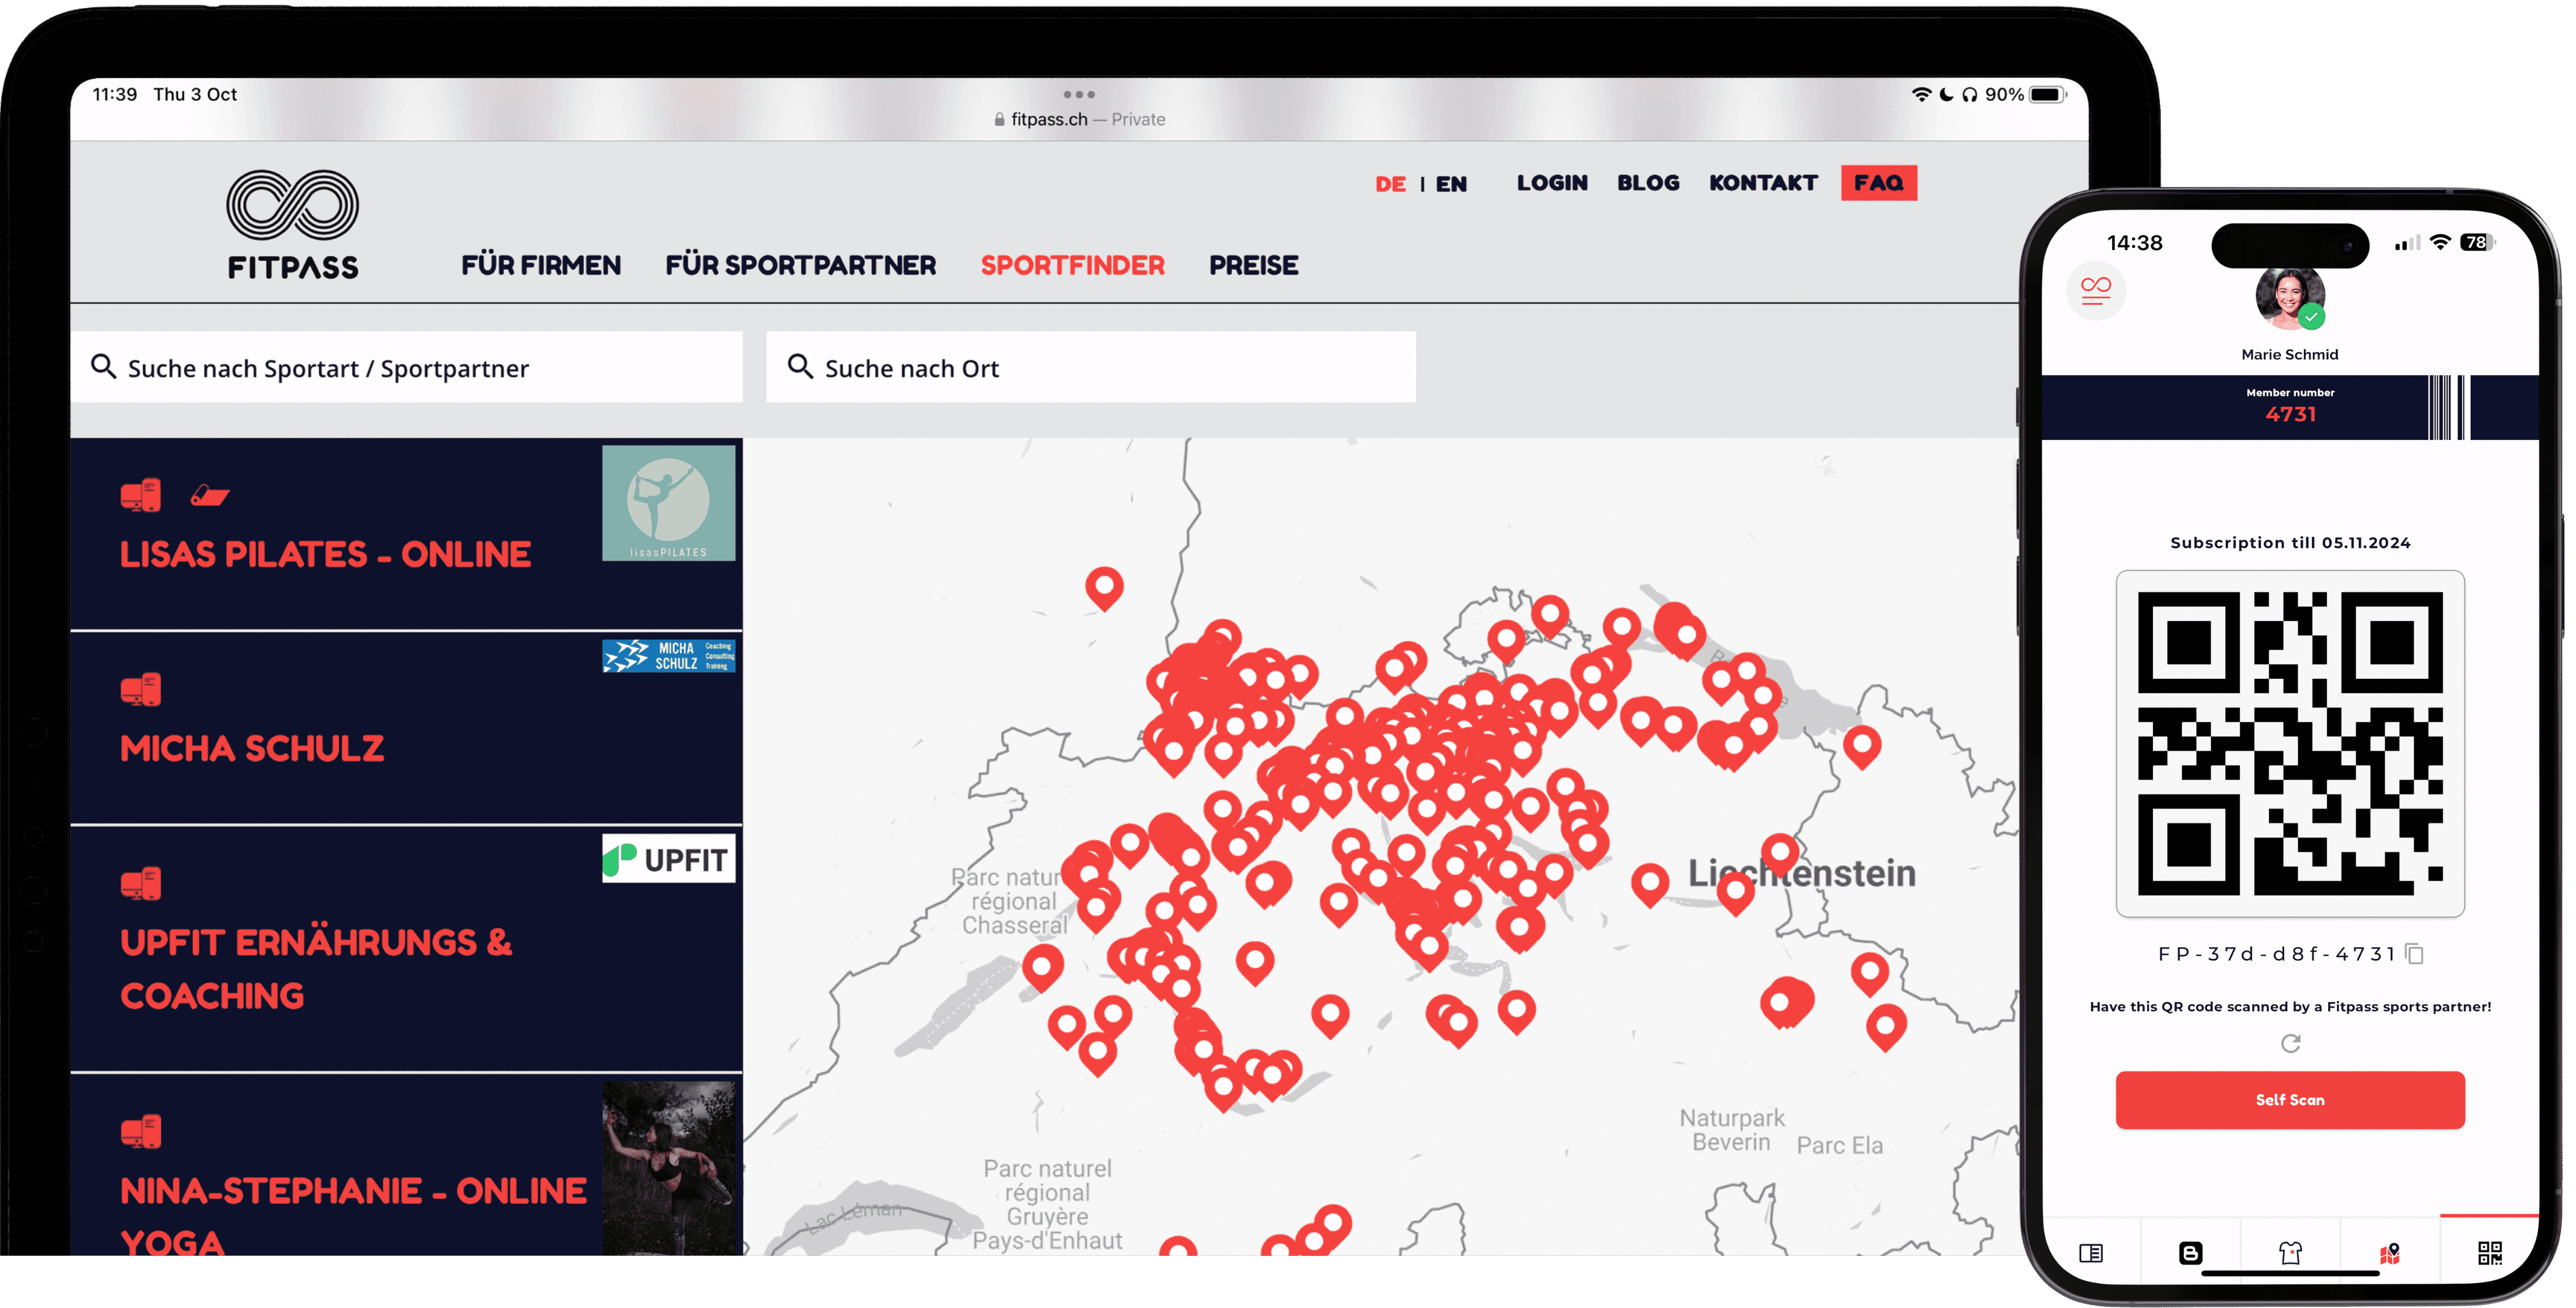Open the KONTAKT page
Screen dimensions: 2576x1308
pos(1763,183)
